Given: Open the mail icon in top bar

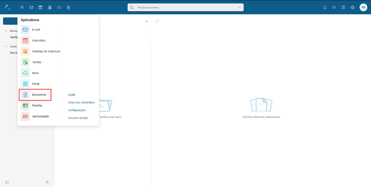Looking at the screenshot, I should [31, 7].
